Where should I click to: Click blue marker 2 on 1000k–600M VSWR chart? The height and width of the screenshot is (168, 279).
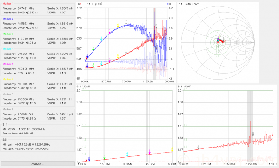[89, 159]
